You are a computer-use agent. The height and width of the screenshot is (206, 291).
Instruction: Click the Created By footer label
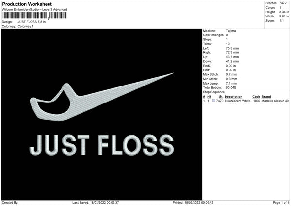[10, 203]
